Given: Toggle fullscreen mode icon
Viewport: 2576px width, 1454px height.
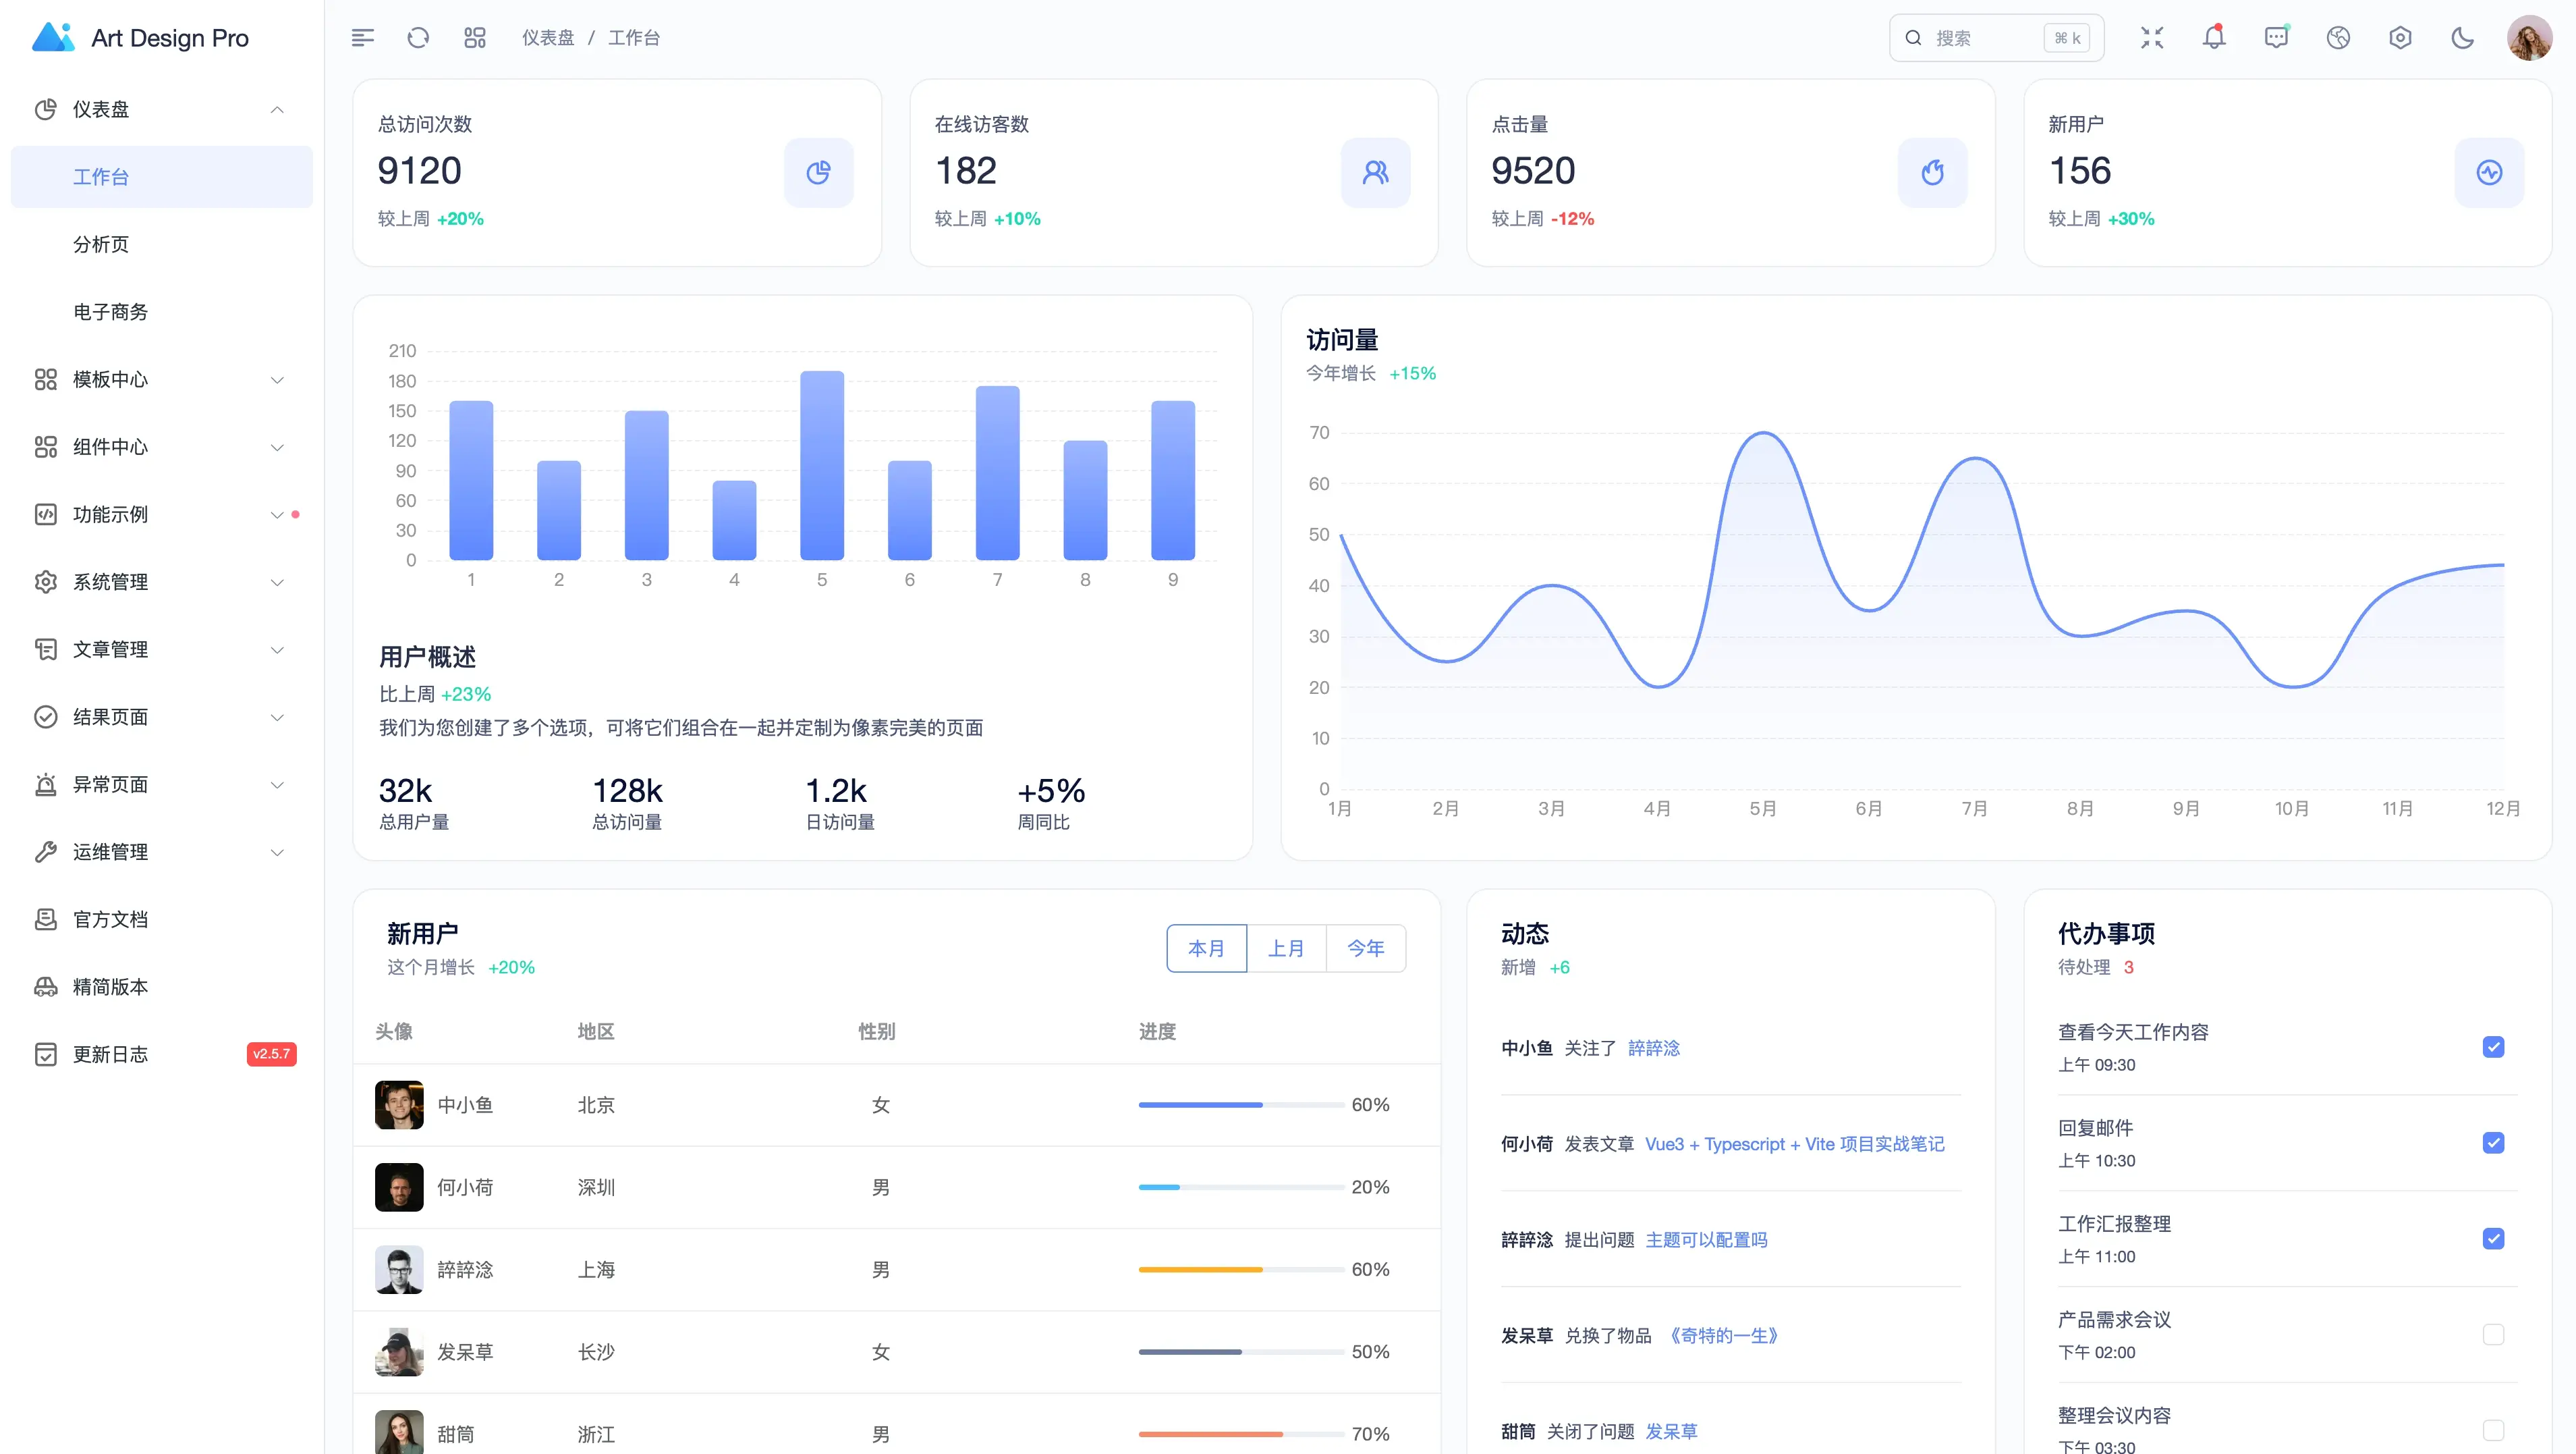Looking at the screenshot, I should pyautogui.click(x=2152, y=38).
